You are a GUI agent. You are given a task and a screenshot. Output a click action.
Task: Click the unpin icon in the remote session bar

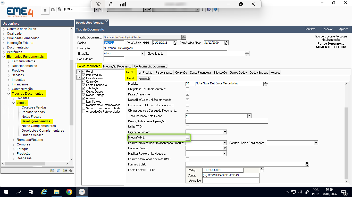(x=98, y=4)
